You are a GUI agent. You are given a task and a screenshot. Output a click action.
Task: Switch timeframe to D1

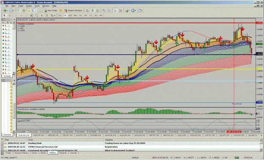point(90,15)
